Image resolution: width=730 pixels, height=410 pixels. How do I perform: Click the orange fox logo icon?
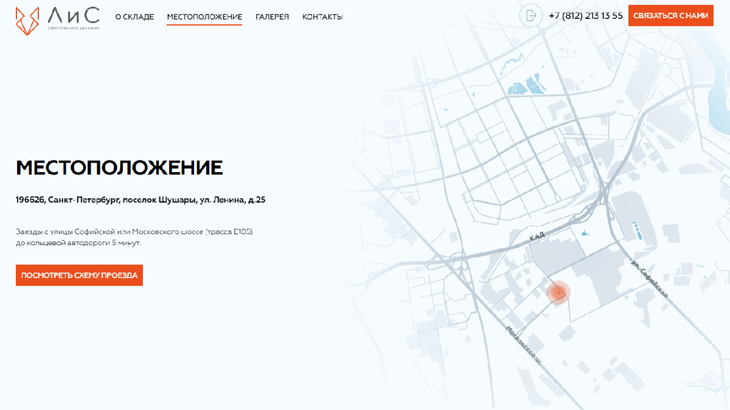coord(27,19)
